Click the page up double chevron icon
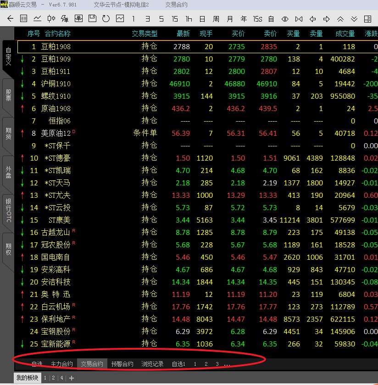Image resolution: width=378 pixels, height=385 pixels. point(340,19)
